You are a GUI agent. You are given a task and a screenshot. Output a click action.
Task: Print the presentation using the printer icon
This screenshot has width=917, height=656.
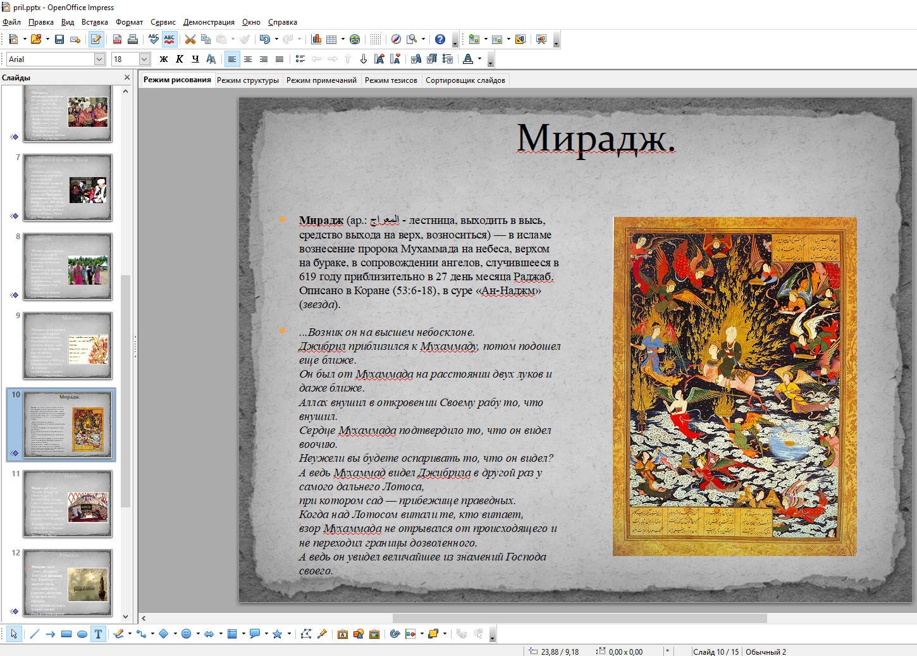click(x=133, y=39)
